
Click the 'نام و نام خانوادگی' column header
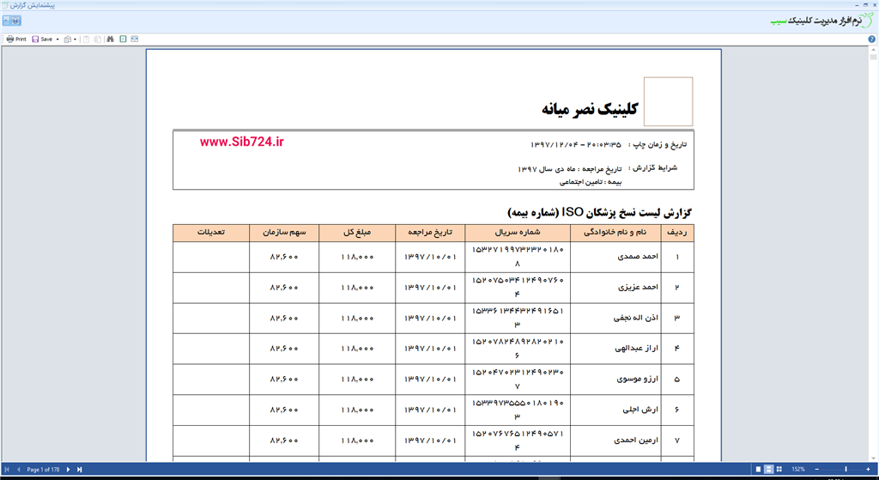point(615,233)
